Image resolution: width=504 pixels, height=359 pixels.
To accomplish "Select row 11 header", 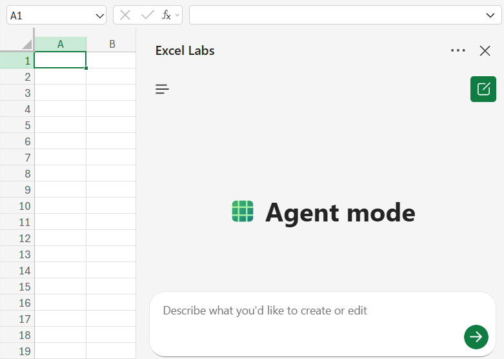I will point(17,221).
